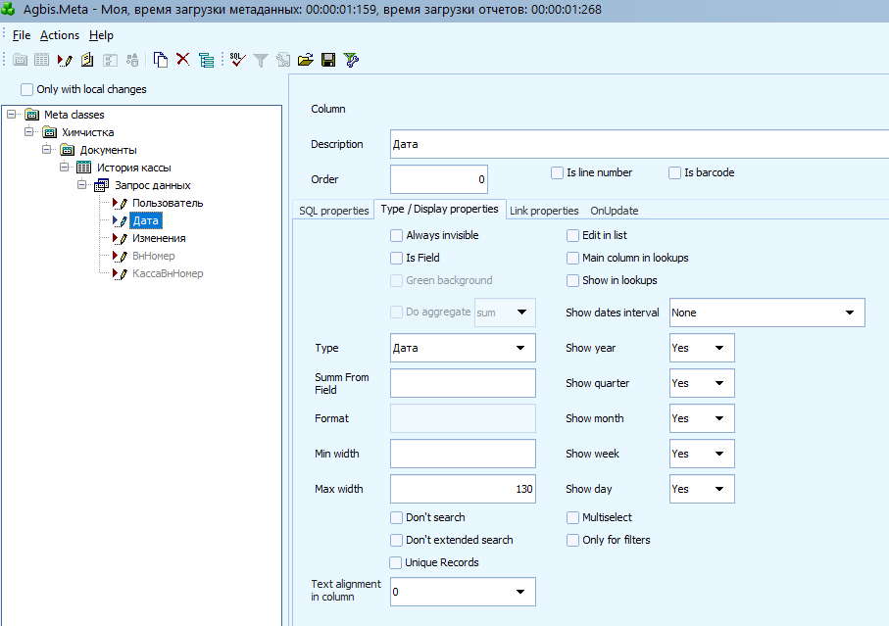Collapse the Запрос данных node
Image resolution: width=889 pixels, height=626 pixels.
[81, 185]
